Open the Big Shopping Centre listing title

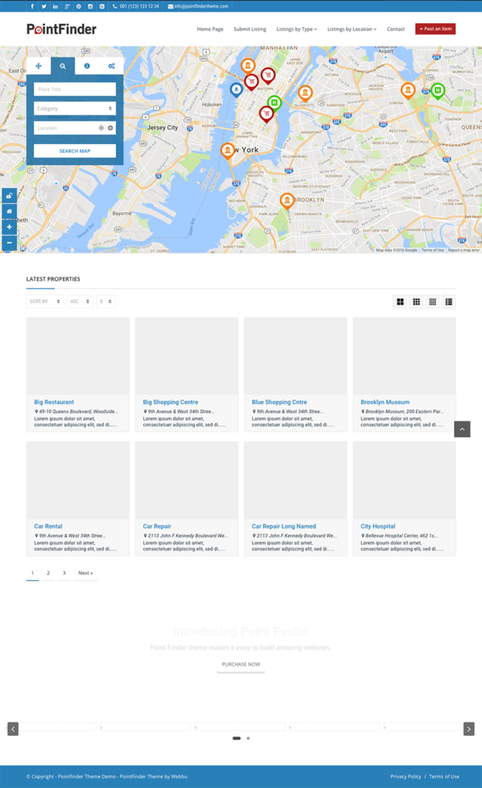coord(170,402)
